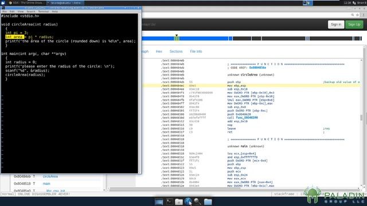The image size is (367, 206).
Task: Click the clock in the top panel
Action: point(348,3)
